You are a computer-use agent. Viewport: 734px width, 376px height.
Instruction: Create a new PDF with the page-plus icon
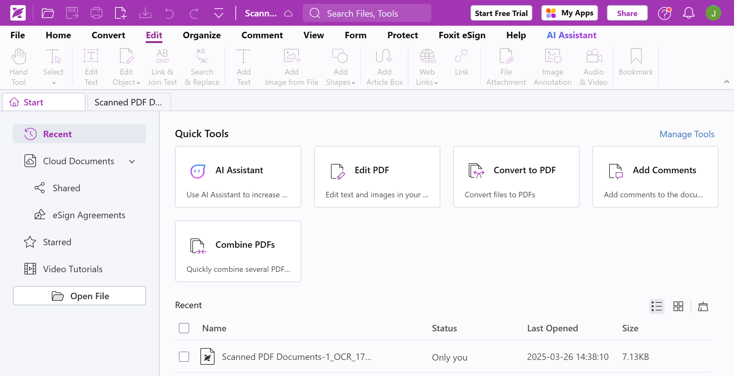click(121, 13)
